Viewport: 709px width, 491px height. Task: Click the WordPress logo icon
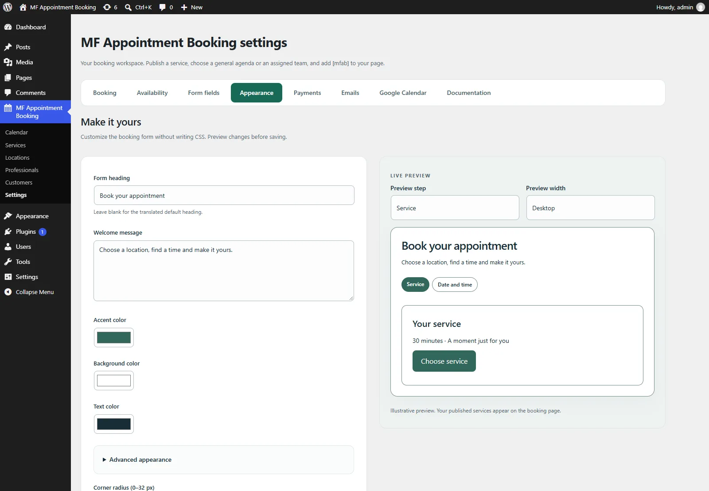pyautogui.click(x=8, y=7)
